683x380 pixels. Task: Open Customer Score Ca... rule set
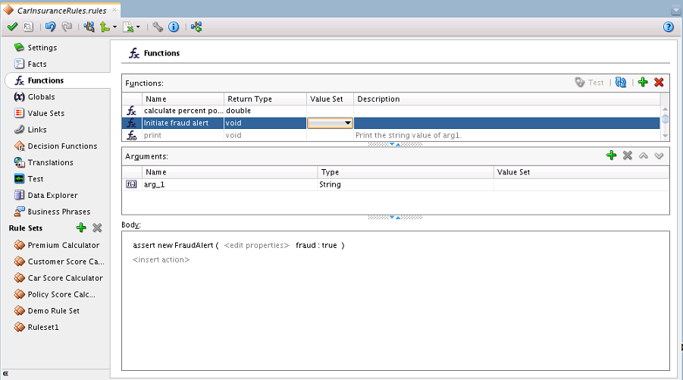tap(66, 262)
